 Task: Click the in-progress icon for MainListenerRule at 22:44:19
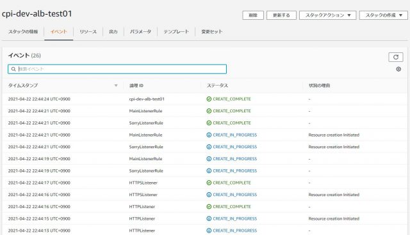tap(209, 159)
